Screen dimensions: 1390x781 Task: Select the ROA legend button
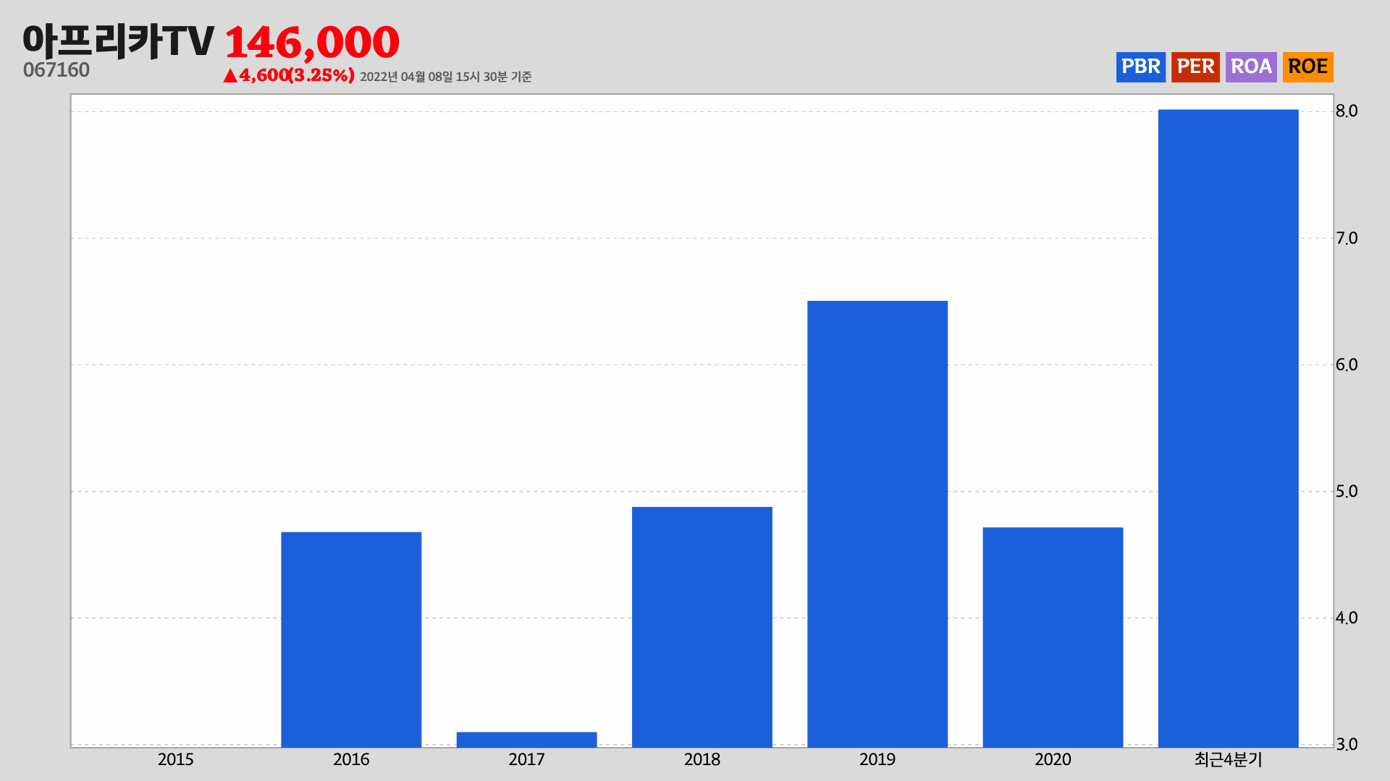tap(1251, 67)
